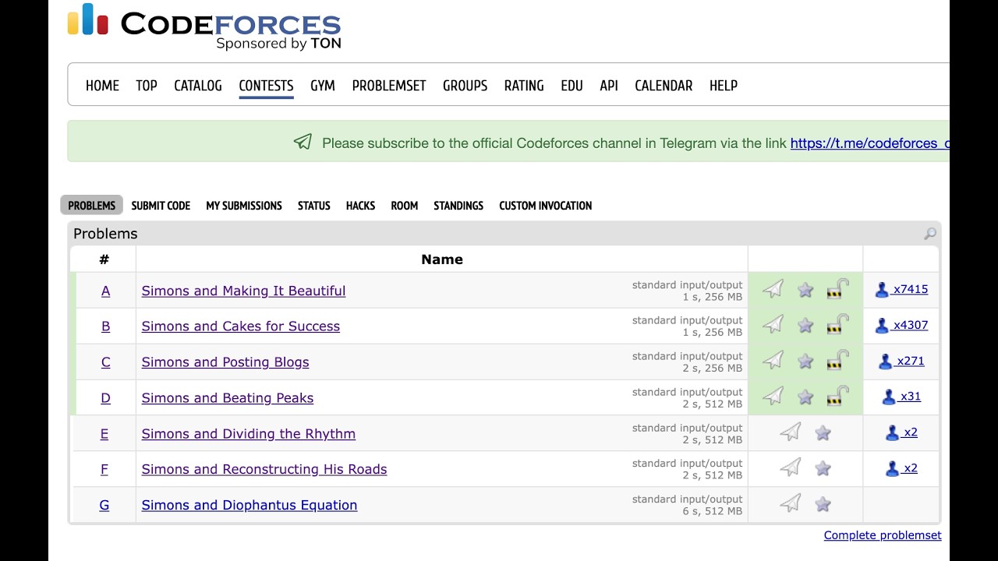Click the lock icon in problem D row
This screenshot has width=998, height=561.
tap(837, 397)
